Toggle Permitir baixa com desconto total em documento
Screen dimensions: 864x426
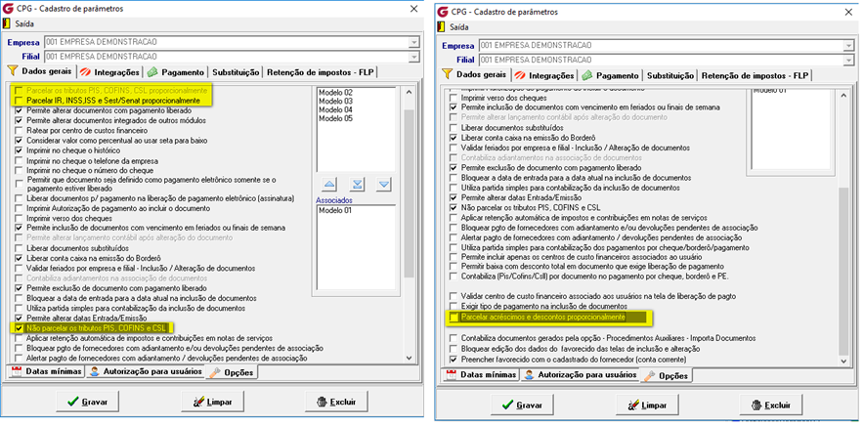pyautogui.click(x=454, y=267)
